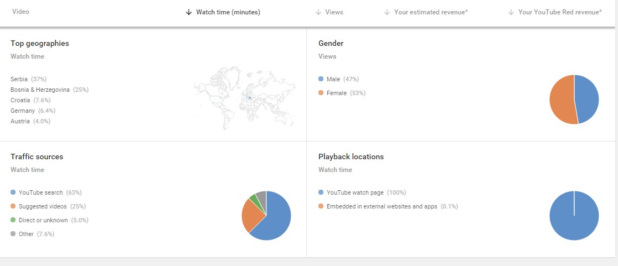Sort by Watch time (minutes) column
This screenshot has width=618, height=266.
(228, 12)
